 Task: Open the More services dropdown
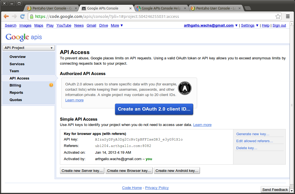117,25
